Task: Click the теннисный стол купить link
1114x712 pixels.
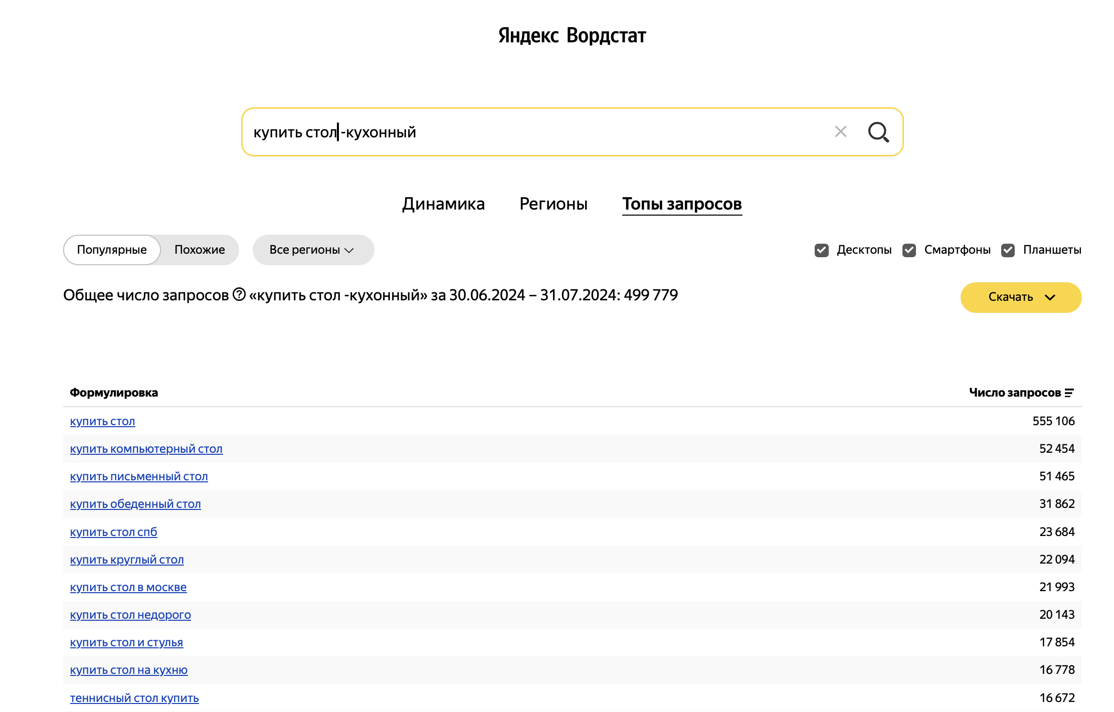Action: tap(134, 698)
